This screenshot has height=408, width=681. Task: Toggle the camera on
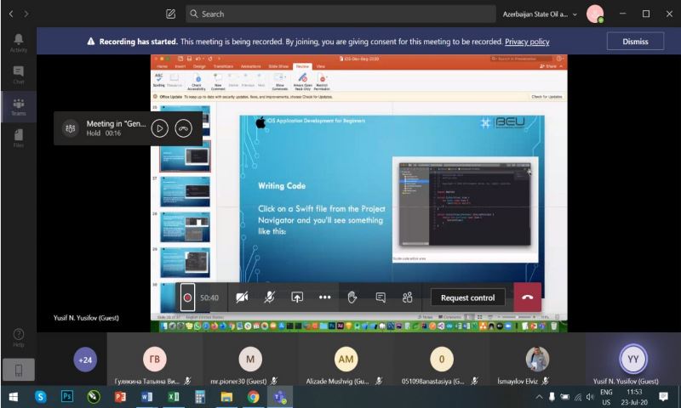click(242, 297)
